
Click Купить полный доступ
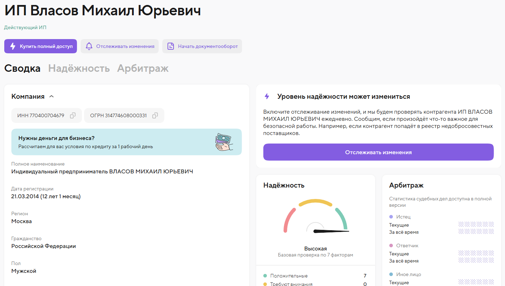click(x=40, y=46)
